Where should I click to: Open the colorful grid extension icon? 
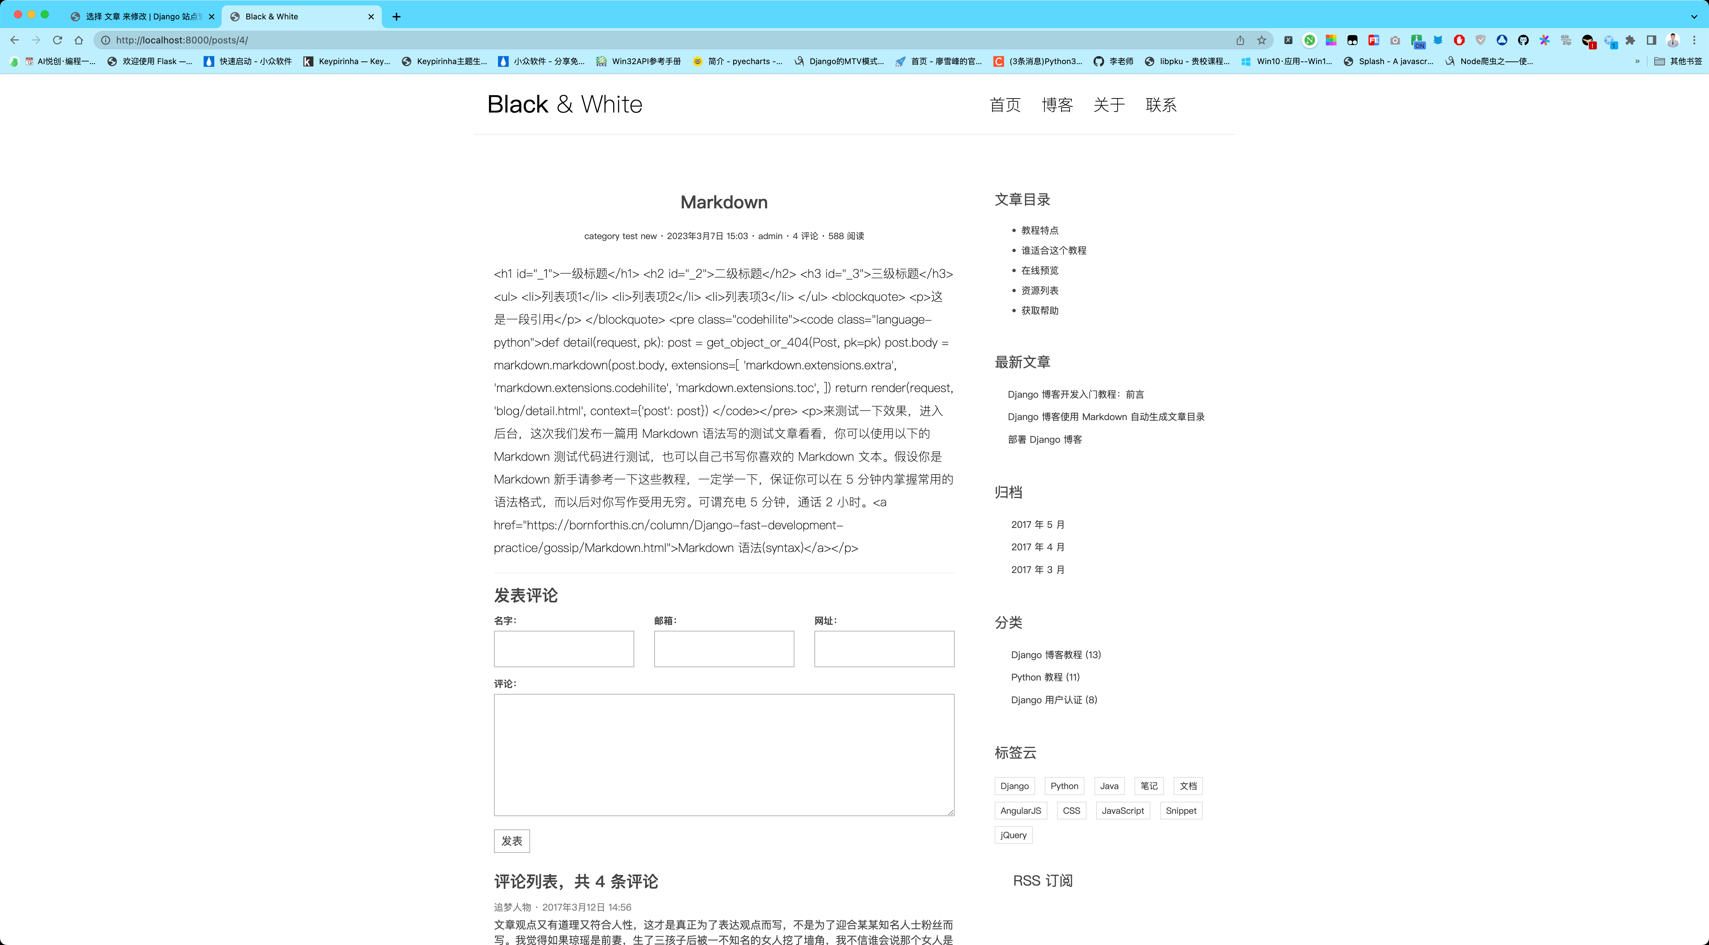tap(1331, 40)
